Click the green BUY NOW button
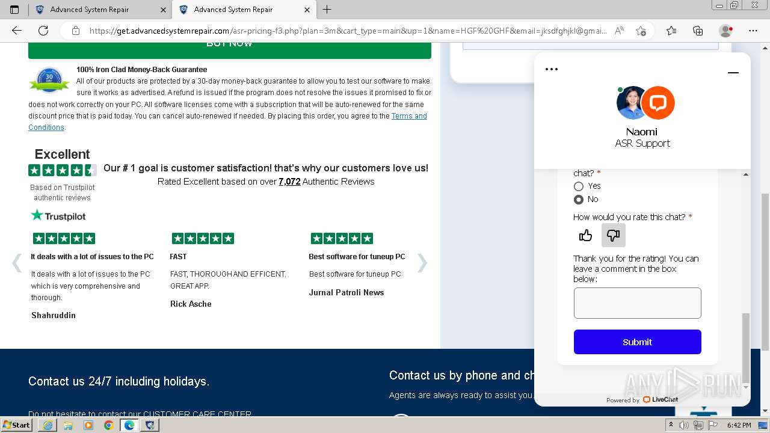Screen dimensions: 770x433 230,49
